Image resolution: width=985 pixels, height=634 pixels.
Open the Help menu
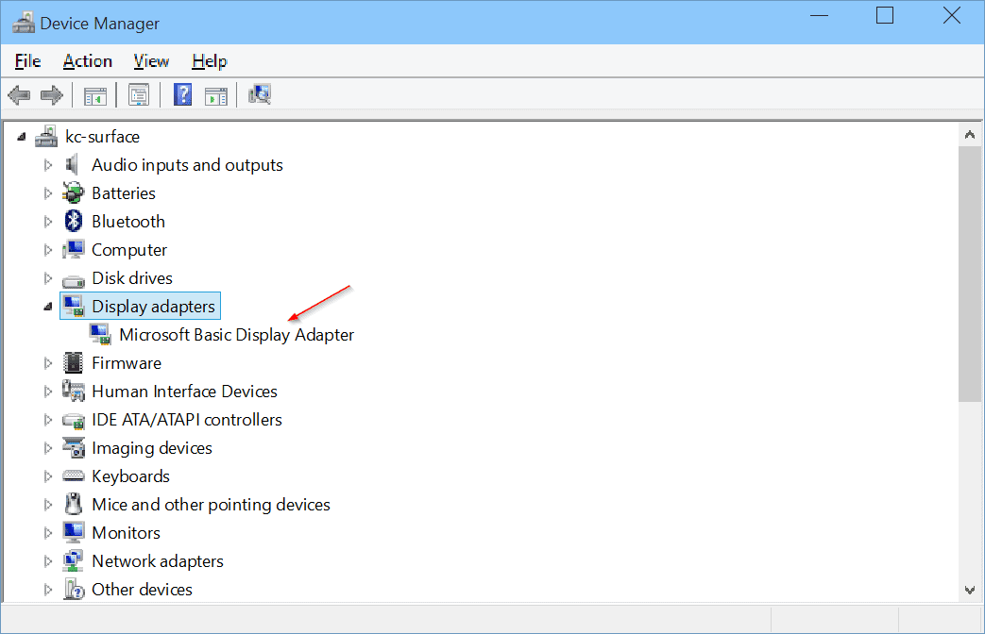coord(210,61)
